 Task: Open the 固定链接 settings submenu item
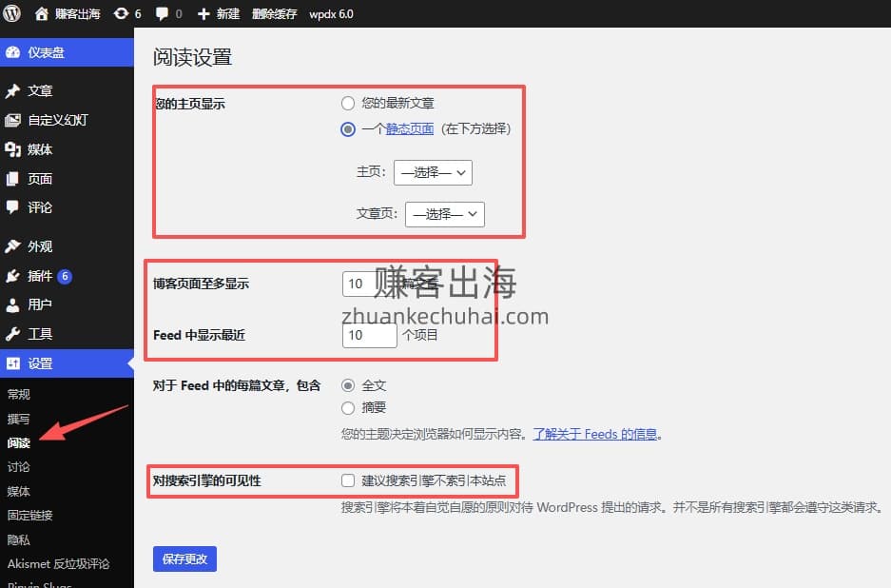[x=29, y=515]
